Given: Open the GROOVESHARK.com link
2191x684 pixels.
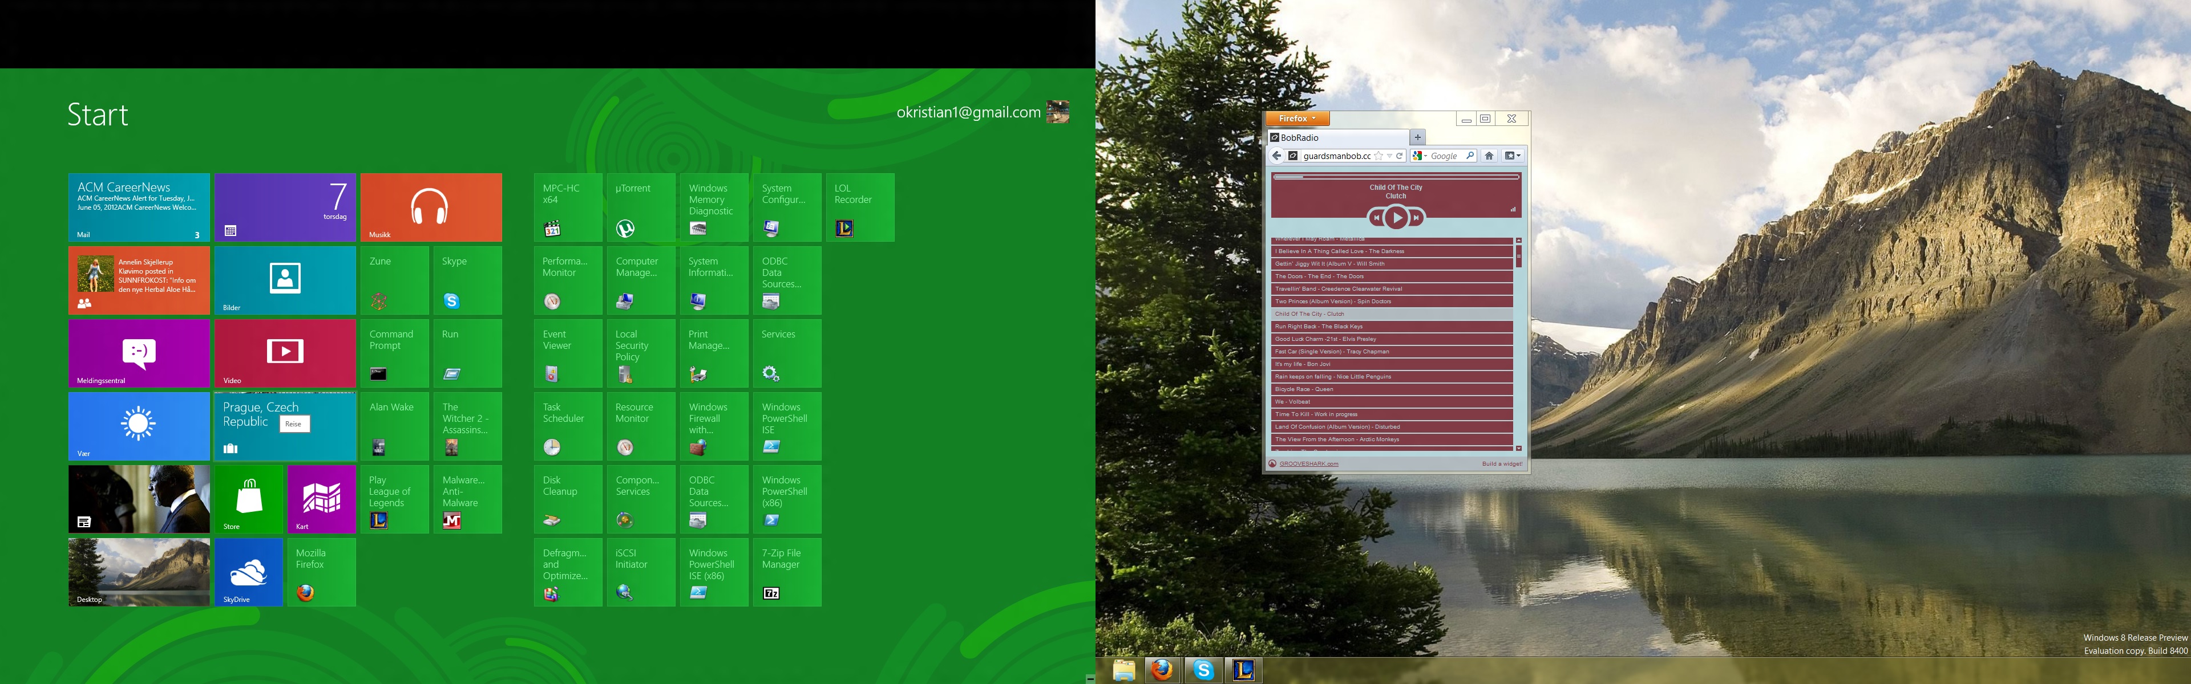Looking at the screenshot, I should 1309,464.
